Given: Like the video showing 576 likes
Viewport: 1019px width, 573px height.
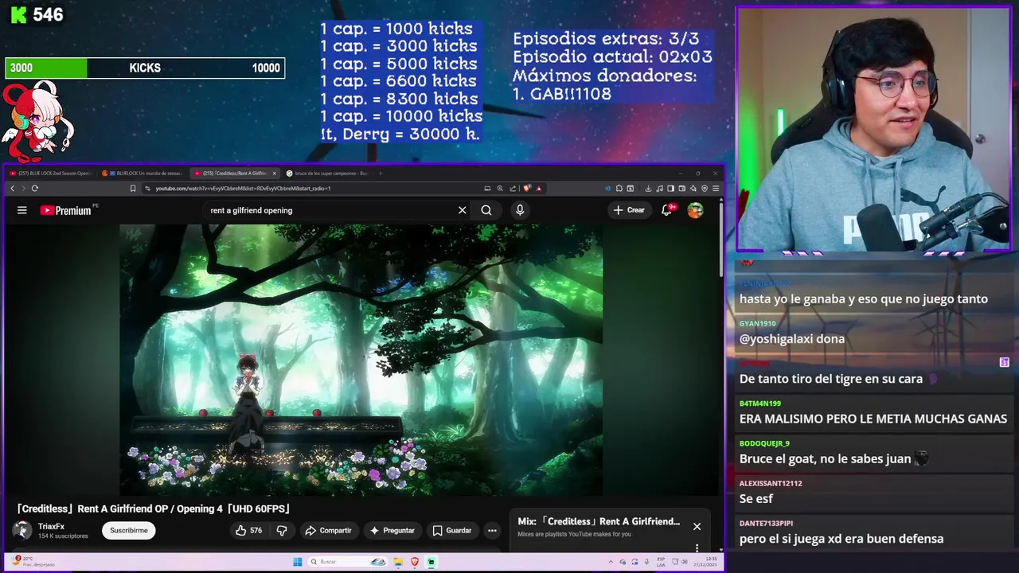Looking at the screenshot, I should [x=248, y=530].
